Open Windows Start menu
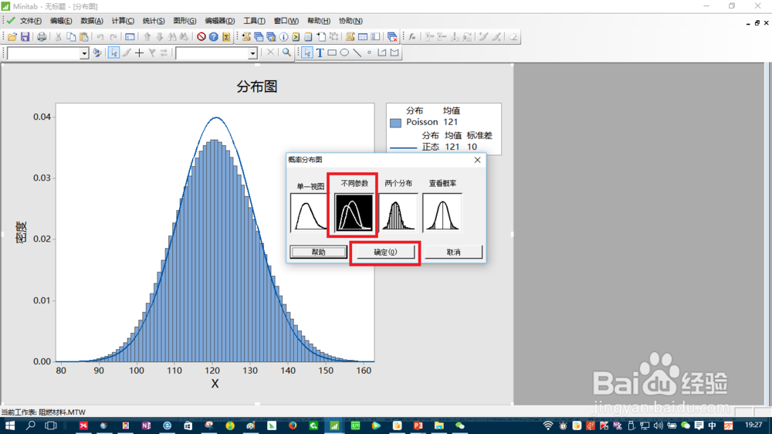 click(x=9, y=426)
